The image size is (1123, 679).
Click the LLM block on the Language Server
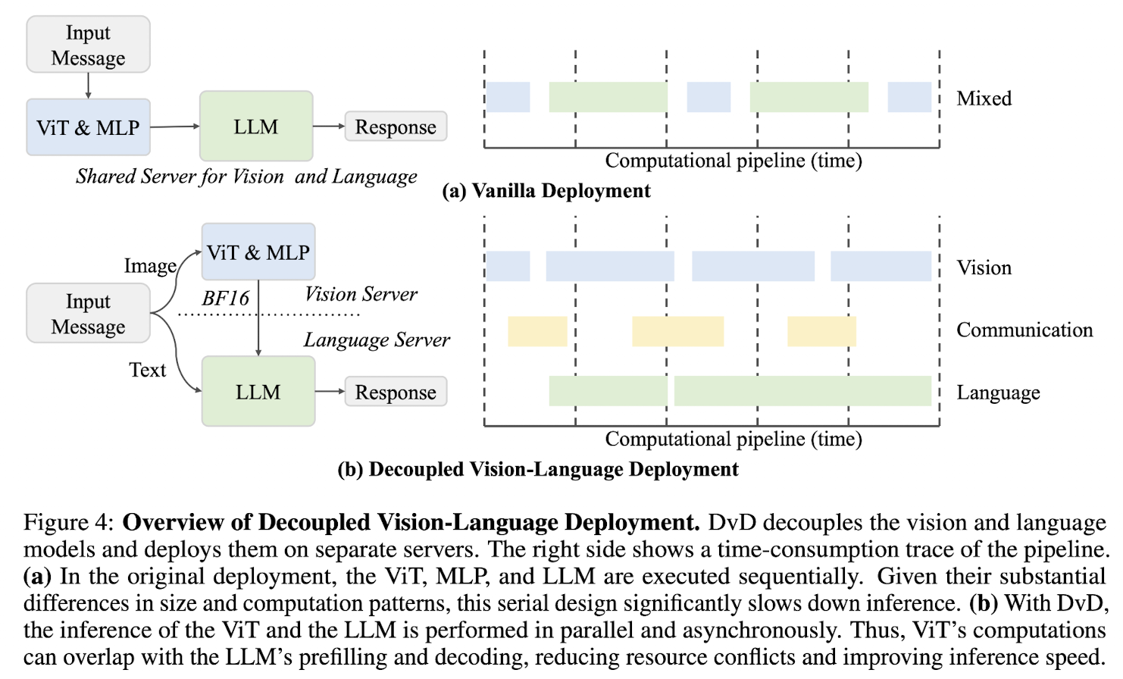click(x=258, y=392)
